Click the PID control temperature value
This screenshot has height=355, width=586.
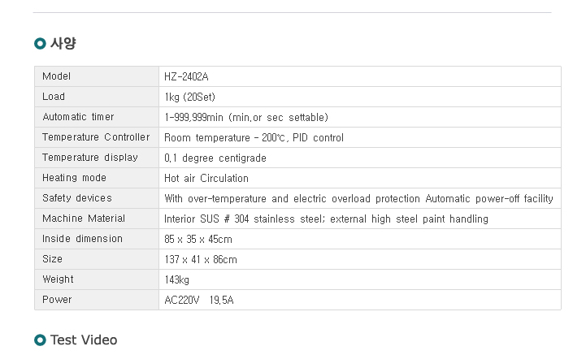tap(254, 138)
